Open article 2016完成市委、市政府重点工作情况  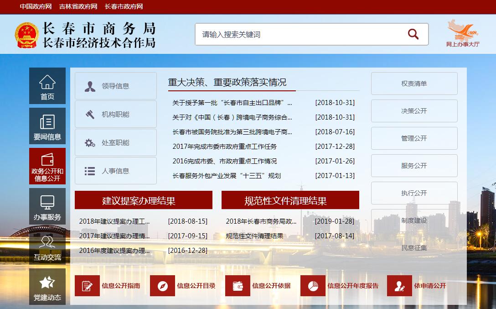(x=225, y=161)
